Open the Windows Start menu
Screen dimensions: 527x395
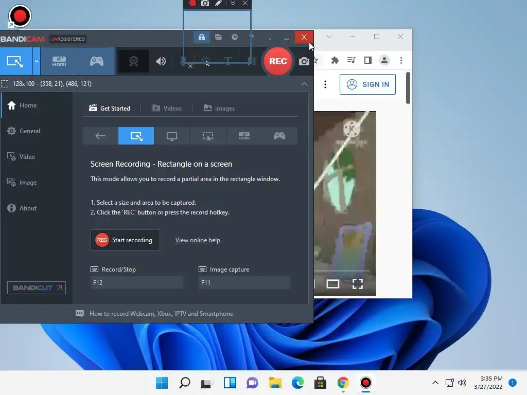coord(162,383)
